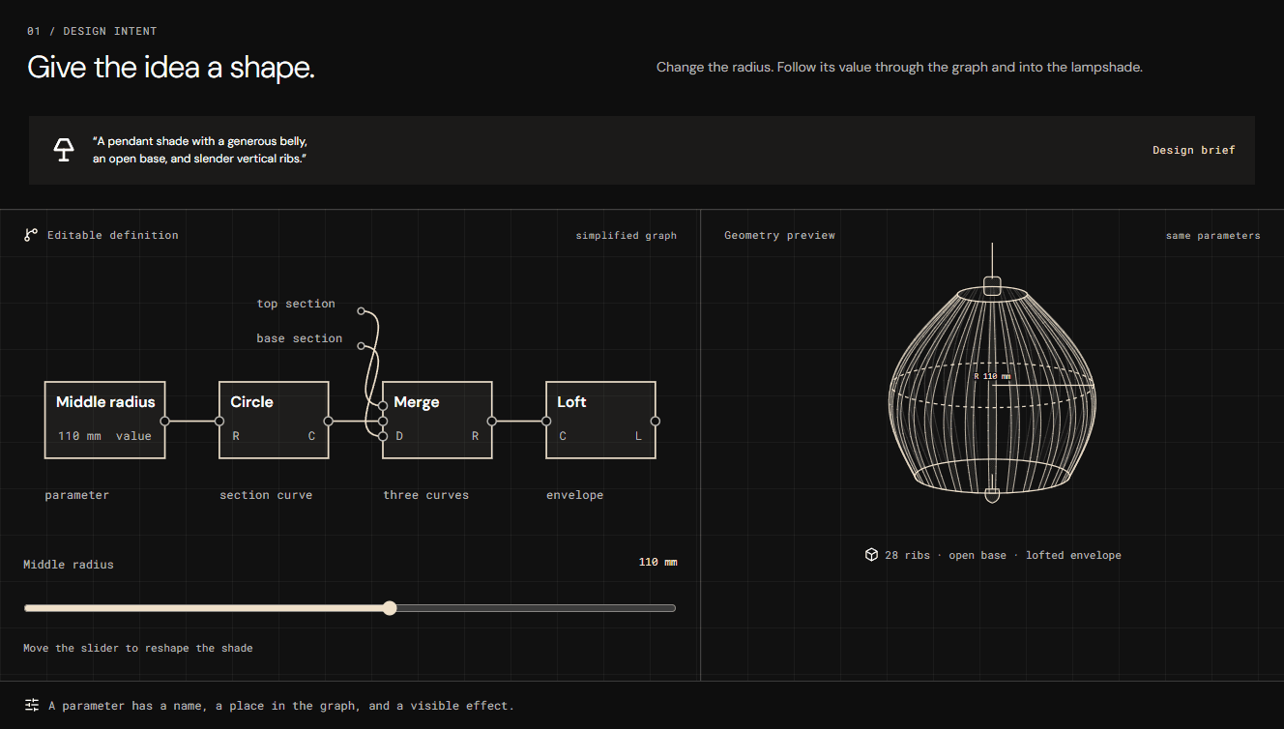Click the top section connector port
Screen dimensions: 1284x729
click(x=362, y=311)
